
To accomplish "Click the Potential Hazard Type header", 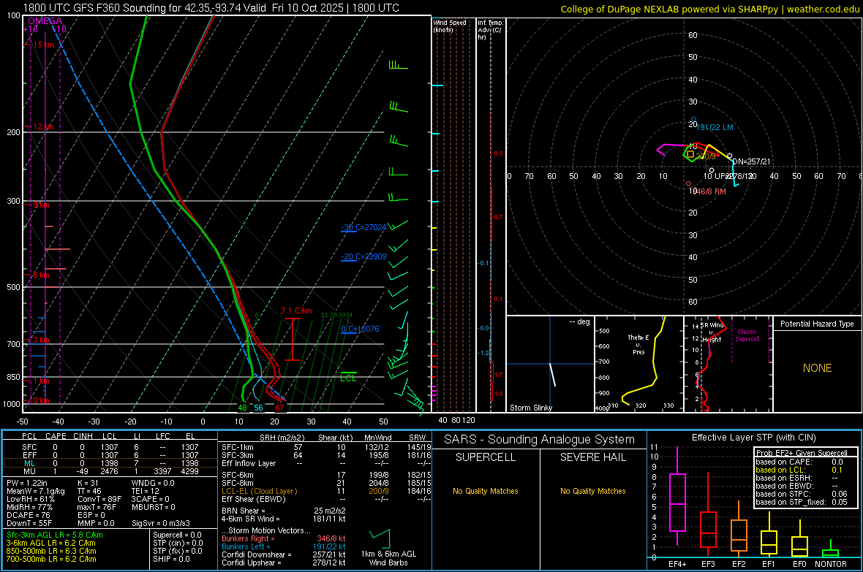I will pyautogui.click(x=818, y=324).
